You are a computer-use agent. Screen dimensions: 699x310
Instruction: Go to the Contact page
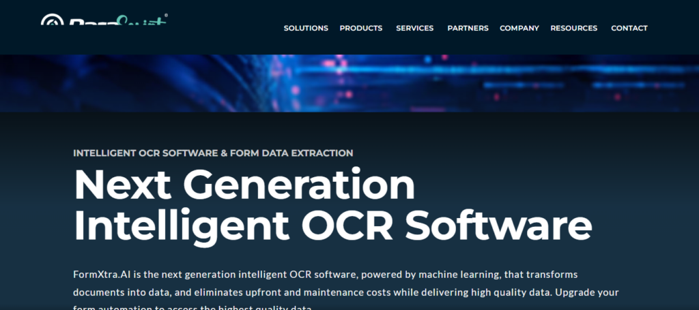pos(629,28)
